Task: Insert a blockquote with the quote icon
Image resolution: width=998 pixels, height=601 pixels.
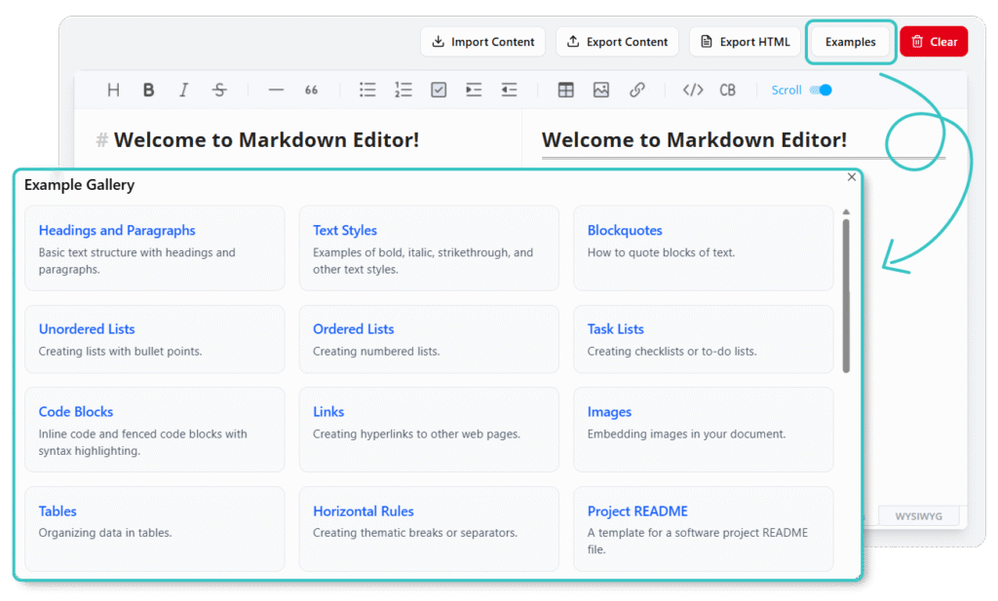Action: 311,91
